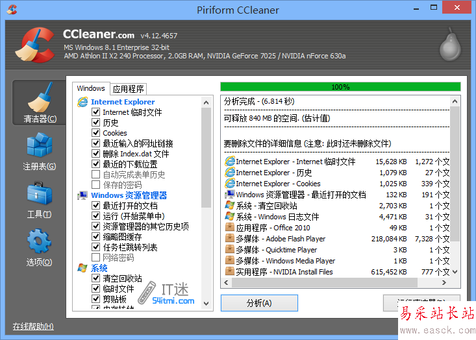Maximize the CCleaner window

[434, 8]
